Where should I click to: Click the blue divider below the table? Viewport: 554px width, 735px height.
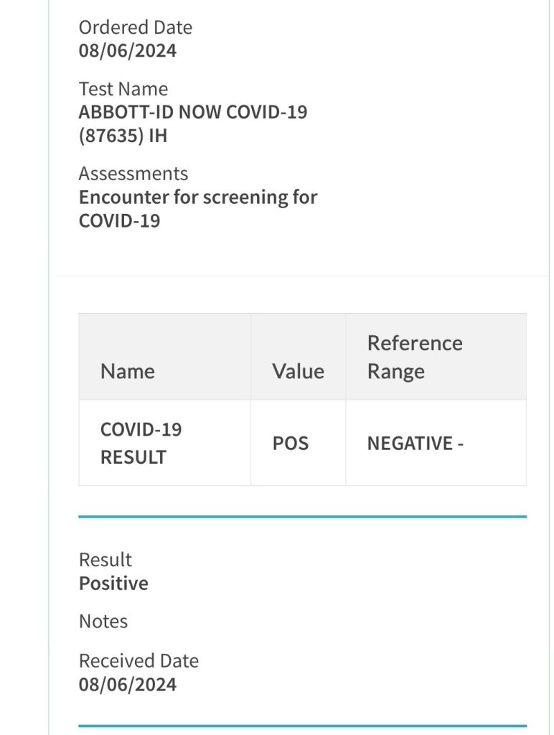[302, 516]
